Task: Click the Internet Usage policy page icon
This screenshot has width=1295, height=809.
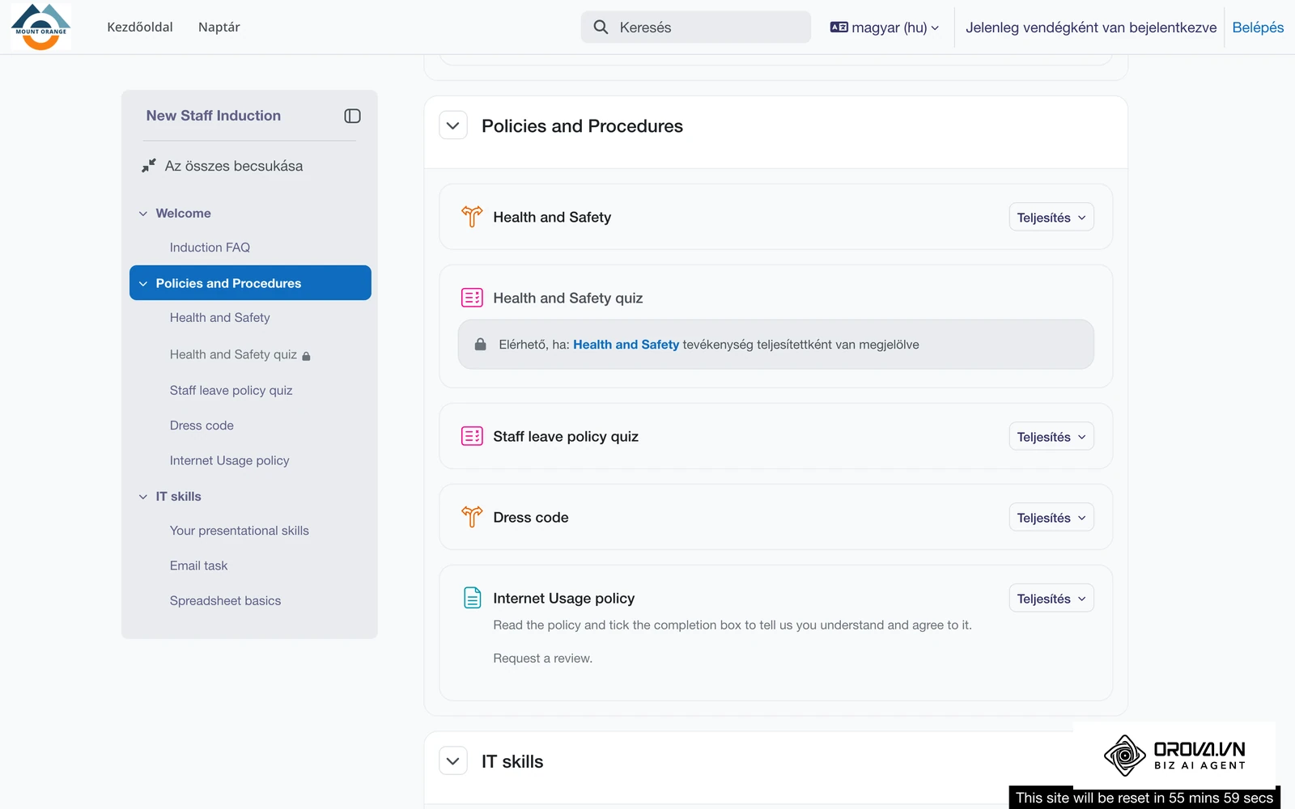Action: click(x=472, y=598)
